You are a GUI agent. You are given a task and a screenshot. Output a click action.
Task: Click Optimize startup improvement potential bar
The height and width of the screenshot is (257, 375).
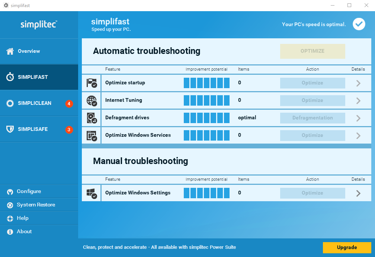coord(206,83)
